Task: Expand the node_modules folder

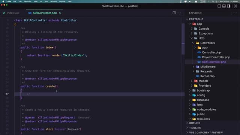Action: 190,109
